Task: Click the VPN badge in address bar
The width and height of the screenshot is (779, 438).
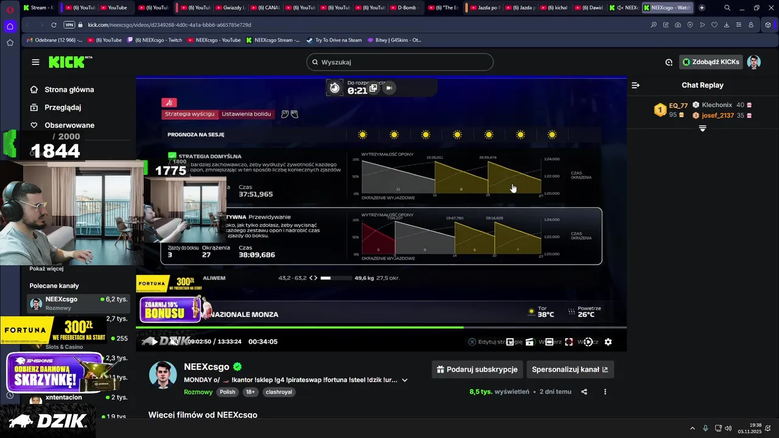Action: pos(69,25)
